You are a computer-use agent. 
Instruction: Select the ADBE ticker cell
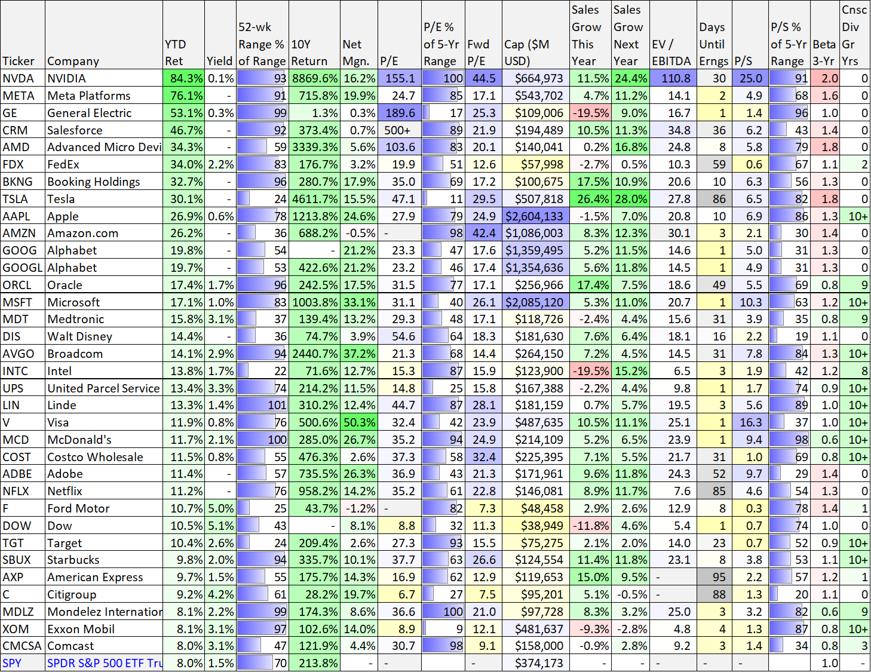point(23,474)
